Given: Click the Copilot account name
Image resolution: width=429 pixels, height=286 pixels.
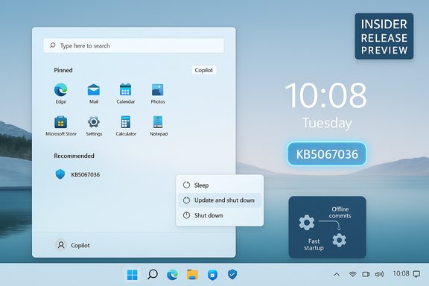Looking at the screenshot, I should [80, 245].
